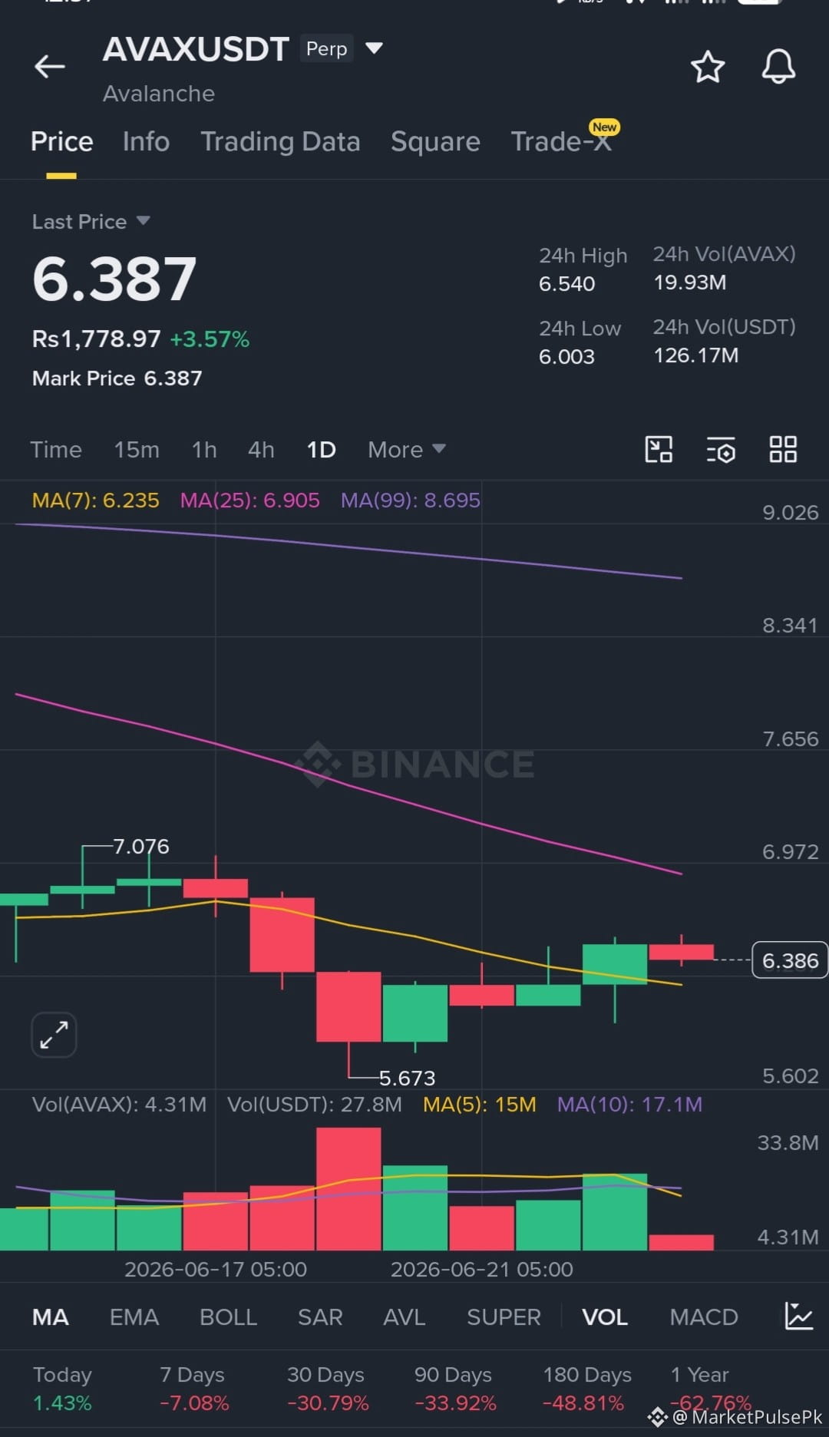The image size is (829, 1437).
Task: Tap the AVAXUSDT symbol title
Action: pyautogui.click(x=196, y=49)
